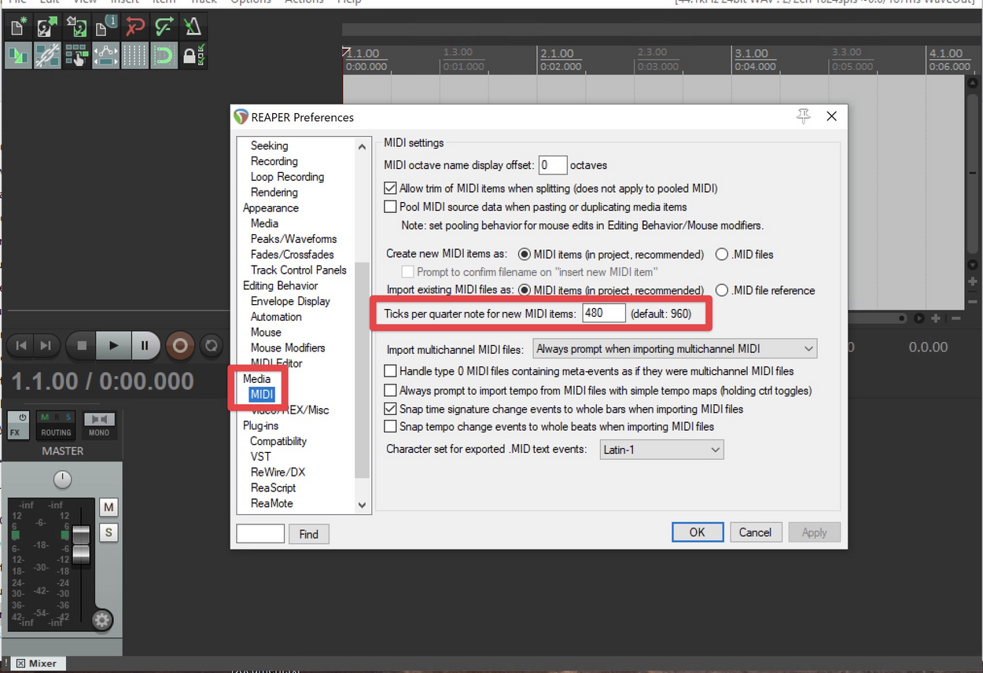Select VST under Plug-ins category

point(260,457)
